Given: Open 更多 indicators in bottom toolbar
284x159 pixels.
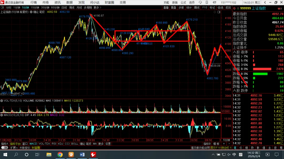Looking at the screenshot, I should pyautogui.click(x=101, y=144).
